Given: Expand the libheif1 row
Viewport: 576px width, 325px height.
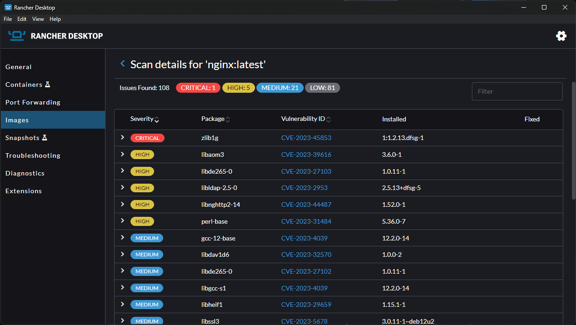Looking at the screenshot, I should point(122,304).
